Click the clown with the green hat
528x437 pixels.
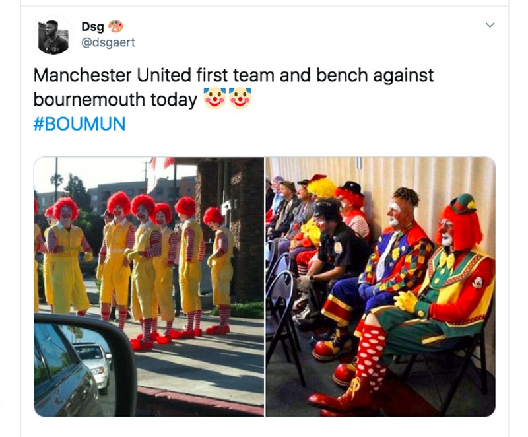pyautogui.click(x=451, y=279)
